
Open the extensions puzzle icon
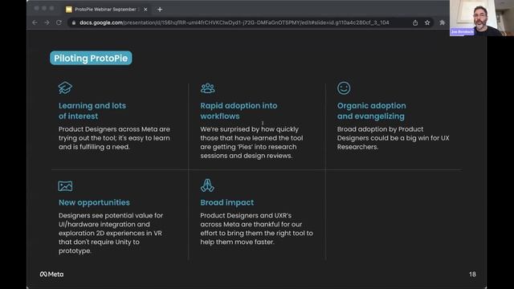point(442,22)
